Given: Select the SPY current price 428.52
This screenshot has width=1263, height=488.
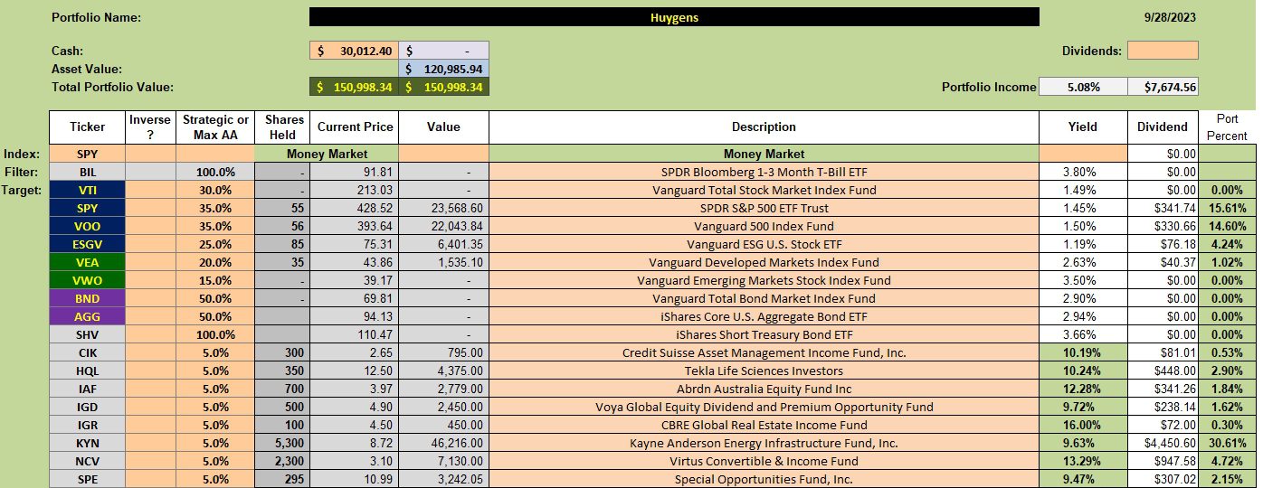Looking at the screenshot, I should pos(354,208).
